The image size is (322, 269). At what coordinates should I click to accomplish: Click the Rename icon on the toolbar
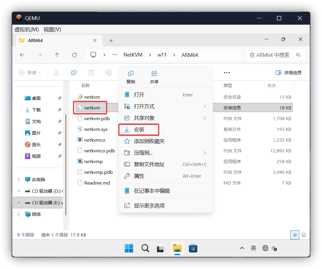tap(108, 73)
